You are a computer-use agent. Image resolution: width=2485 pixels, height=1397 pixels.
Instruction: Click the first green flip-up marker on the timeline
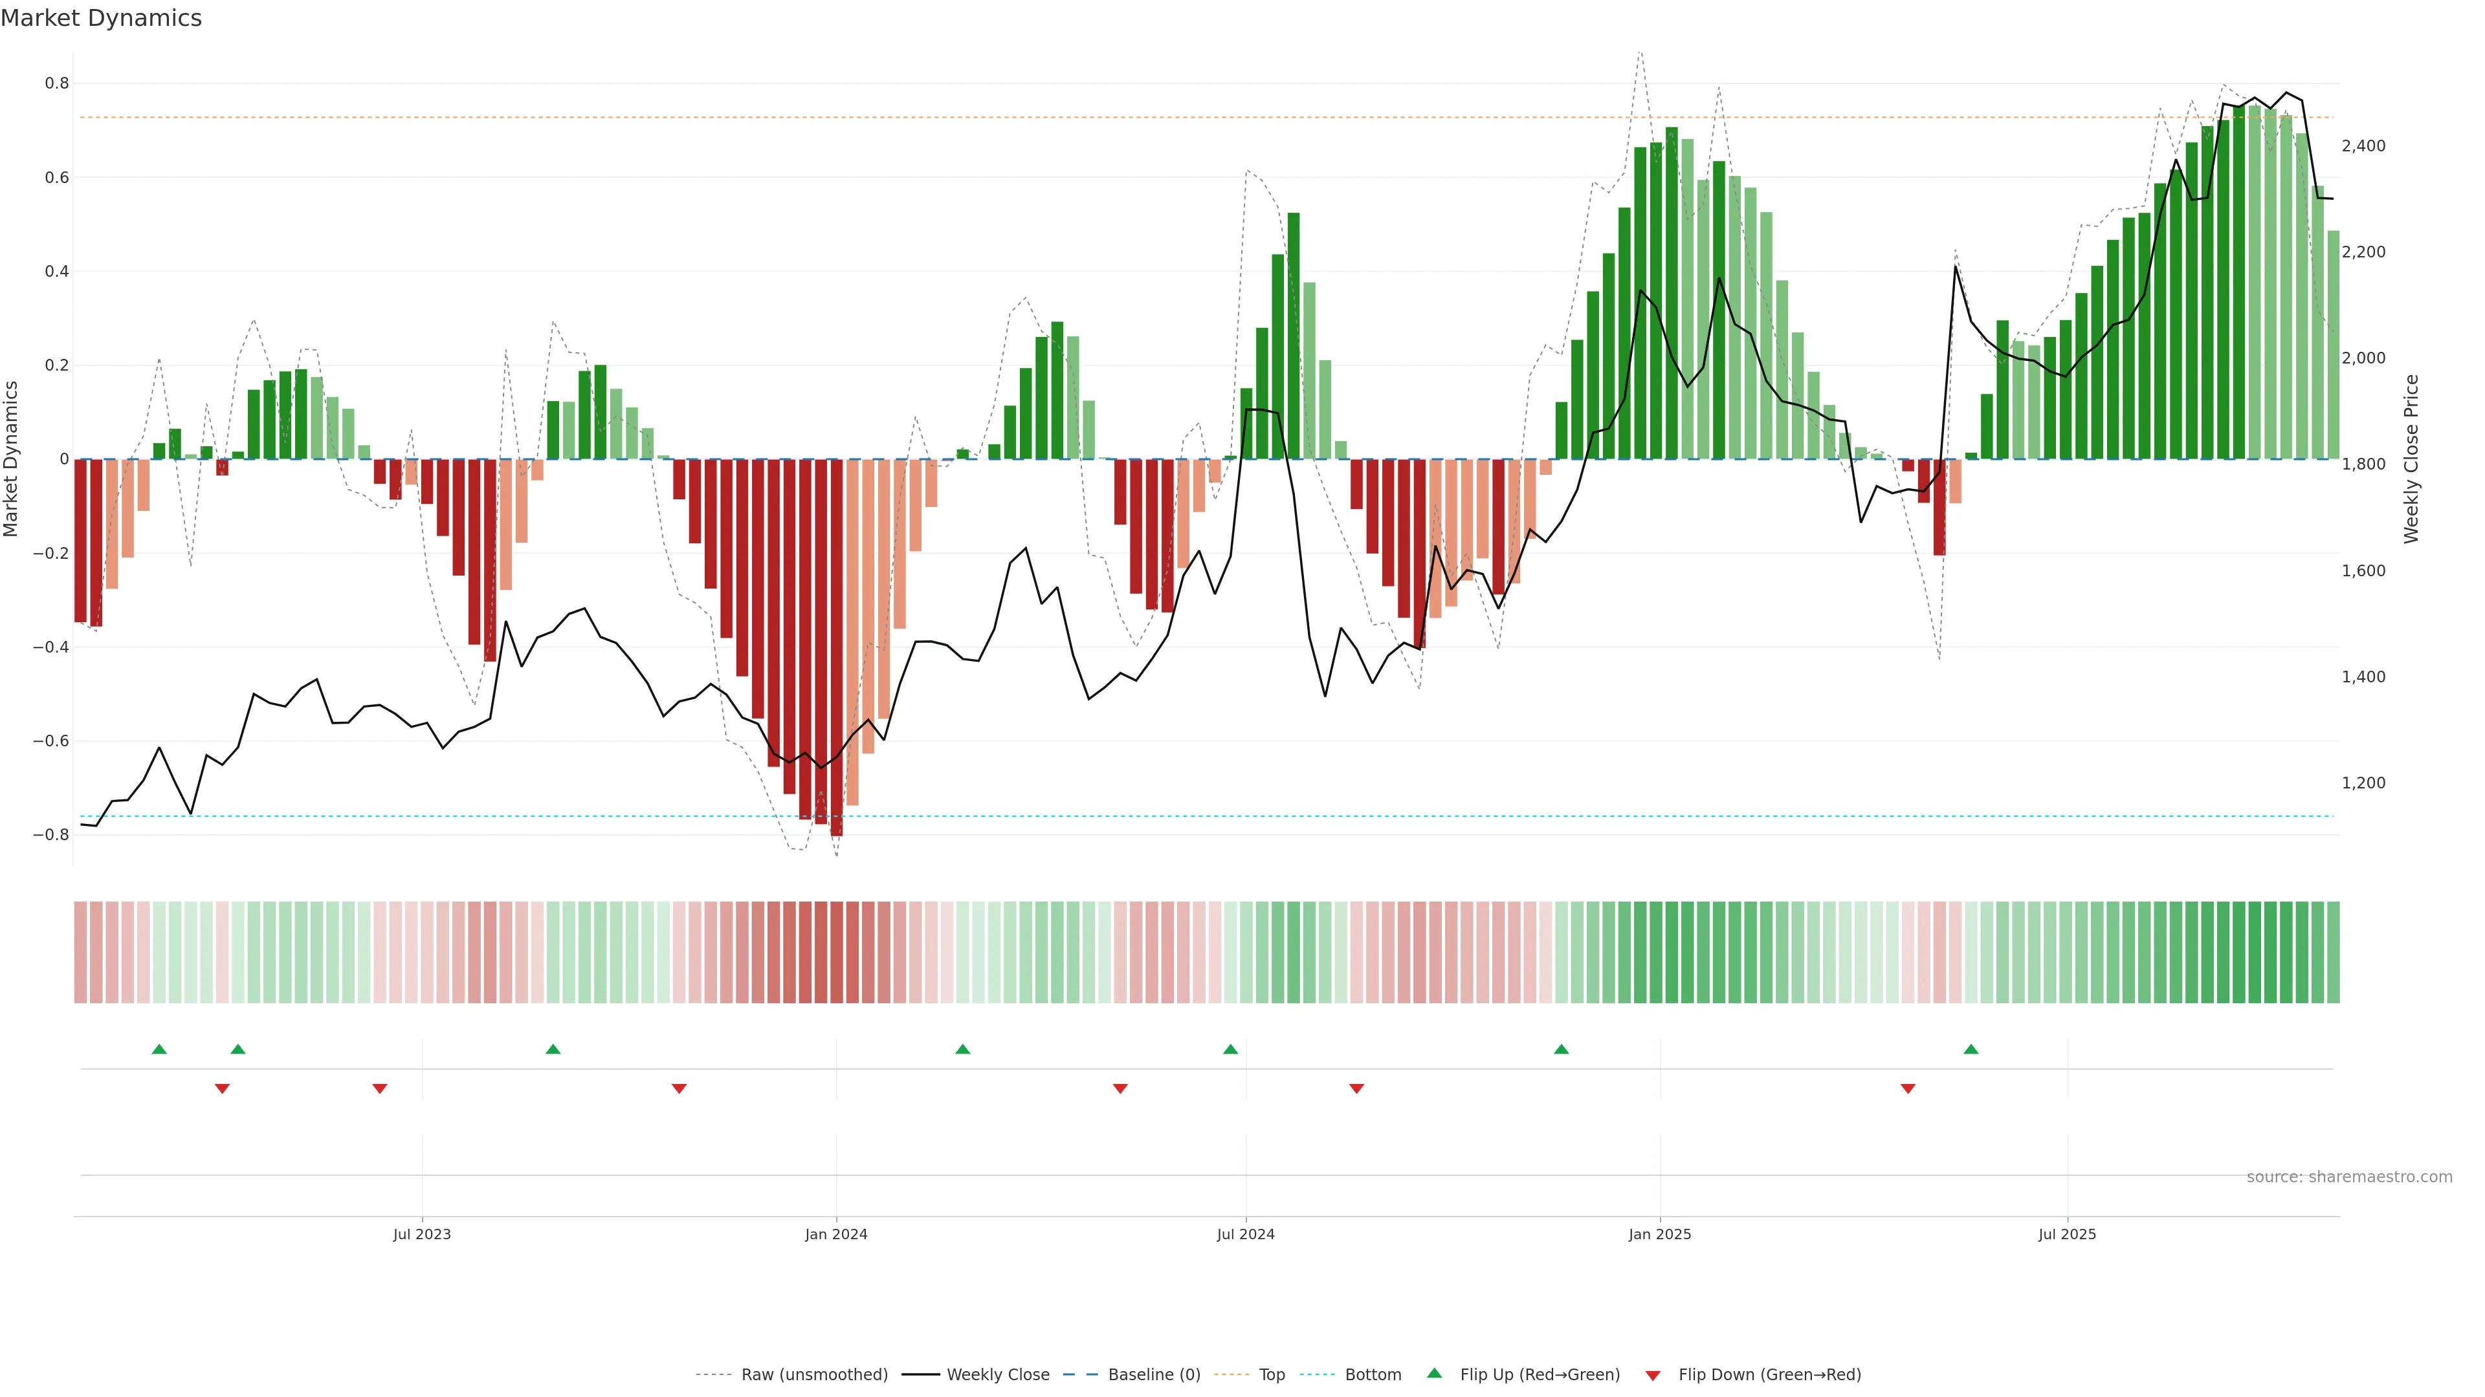pyautogui.click(x=159, y=1049)
